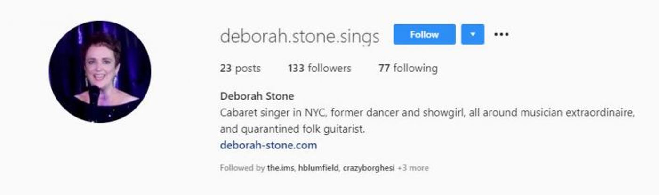Click the number 133 in the followers count
Viewport: 659px width, 195px height.
click(296, 69)
